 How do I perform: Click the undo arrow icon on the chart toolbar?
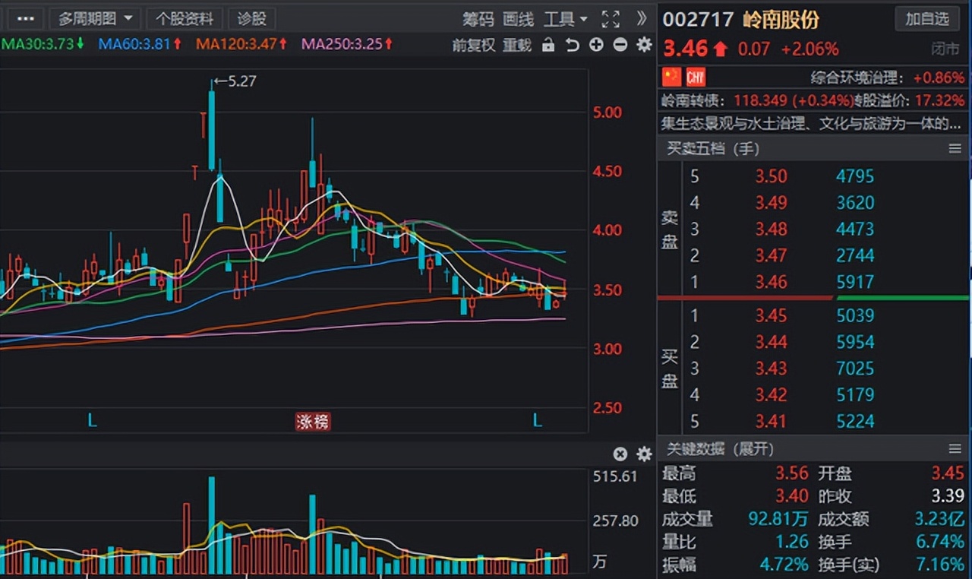(571, 45)
